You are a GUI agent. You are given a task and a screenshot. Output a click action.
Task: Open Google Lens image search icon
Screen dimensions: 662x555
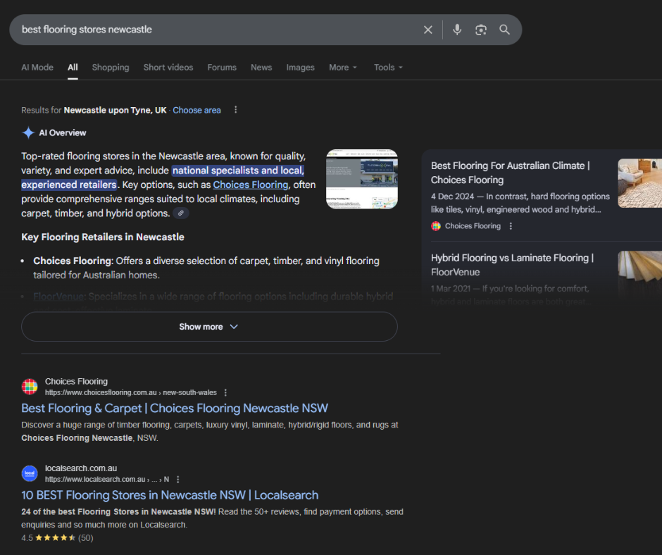click(481, 30)
